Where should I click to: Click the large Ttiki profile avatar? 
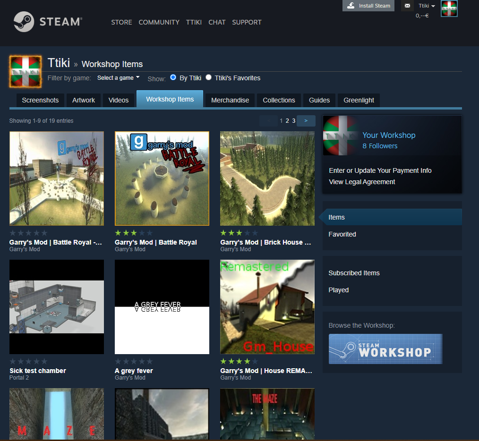click(26, 71)
